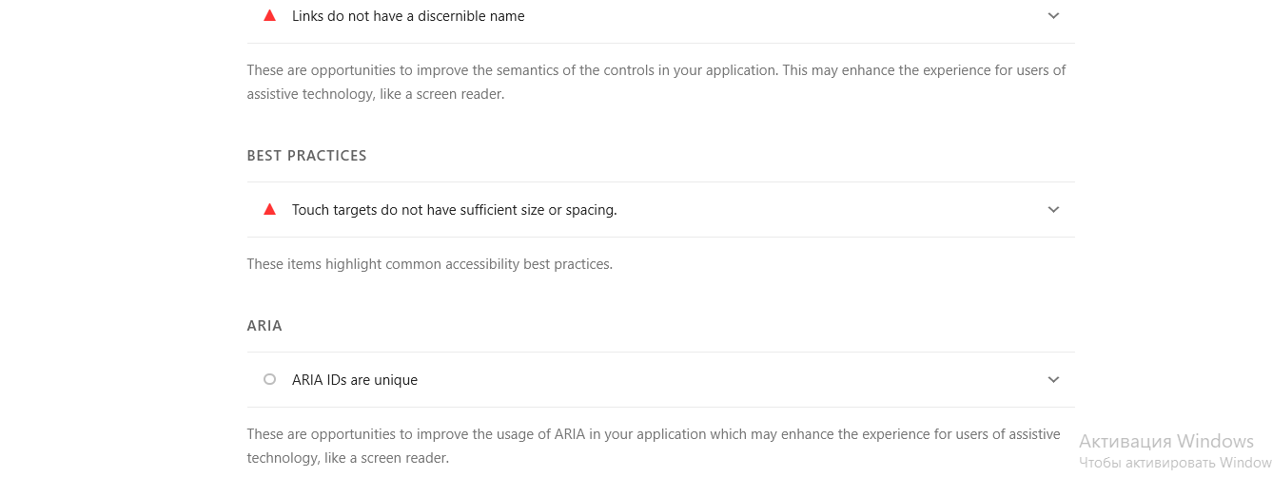Open 'Links do not have a discernible name'
This screenshot has height=496, width=1272.
pos(408,16)
